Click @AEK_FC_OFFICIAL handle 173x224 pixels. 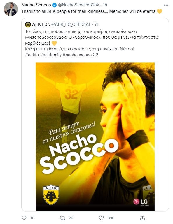71,24
